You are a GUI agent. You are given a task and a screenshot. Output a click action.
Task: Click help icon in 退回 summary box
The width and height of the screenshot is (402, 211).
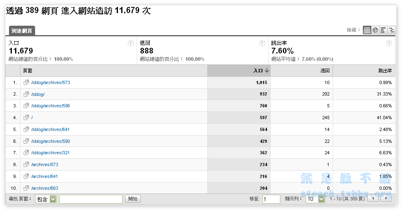tap(262, 43)
